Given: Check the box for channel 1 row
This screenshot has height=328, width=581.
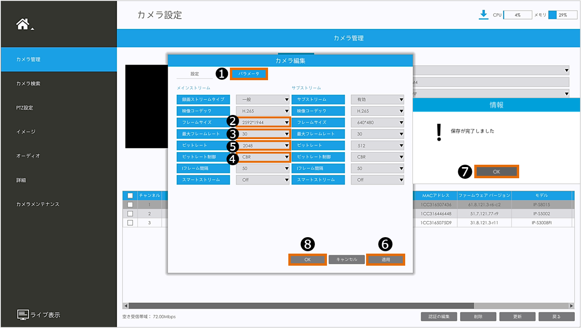Looking at the screenshot, I should (130, 205).
